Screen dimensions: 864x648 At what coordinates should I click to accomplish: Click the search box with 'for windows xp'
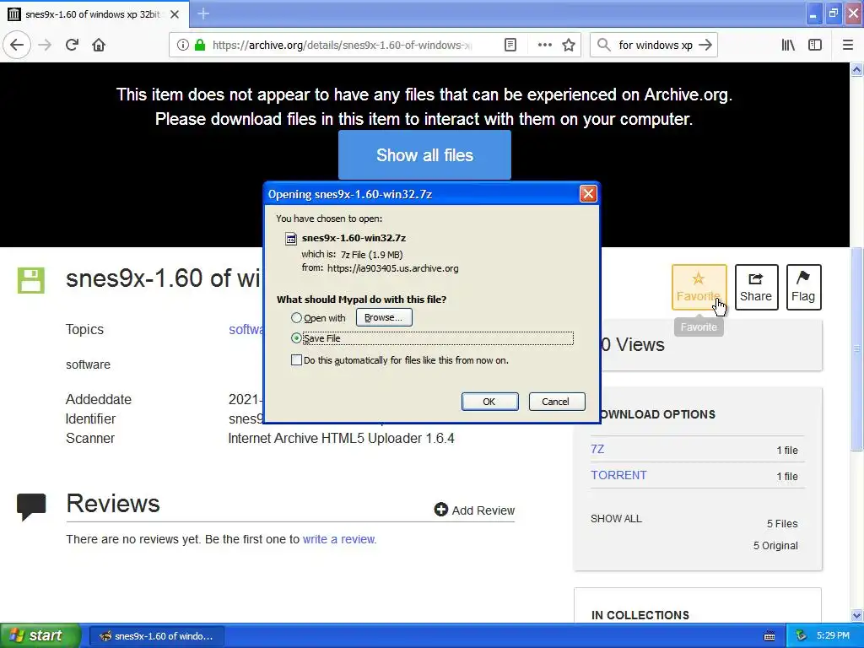pyautogui.click(x=656, y=46)
